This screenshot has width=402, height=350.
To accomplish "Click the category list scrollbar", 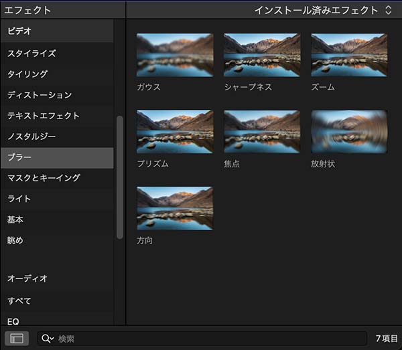I will coord(120,177).
